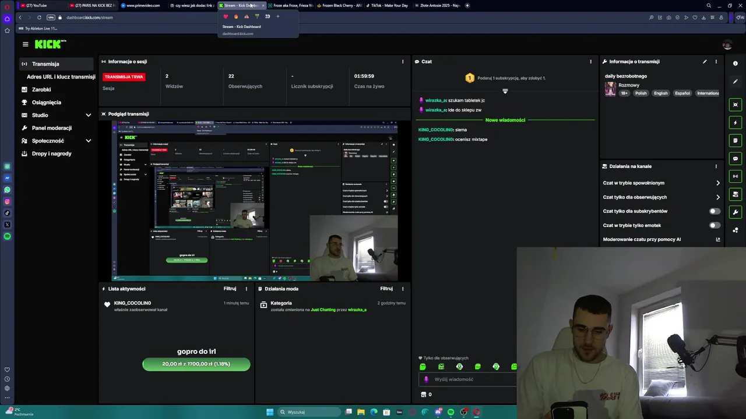Open Działania moda options menu

pos(403,289)
